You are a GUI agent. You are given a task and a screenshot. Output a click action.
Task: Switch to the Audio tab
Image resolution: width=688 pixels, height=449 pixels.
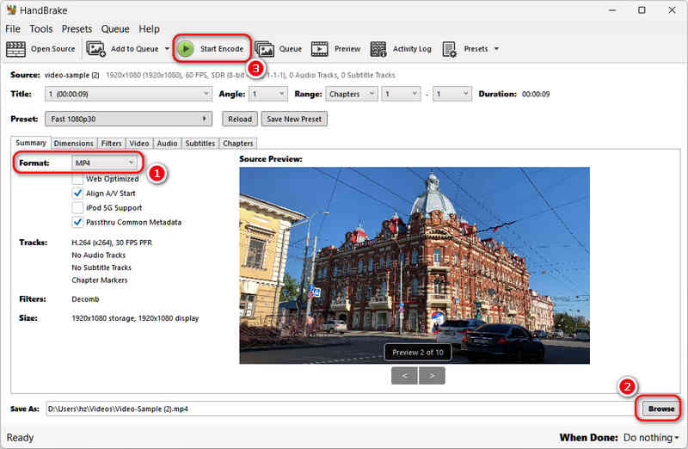pos(167,144)
